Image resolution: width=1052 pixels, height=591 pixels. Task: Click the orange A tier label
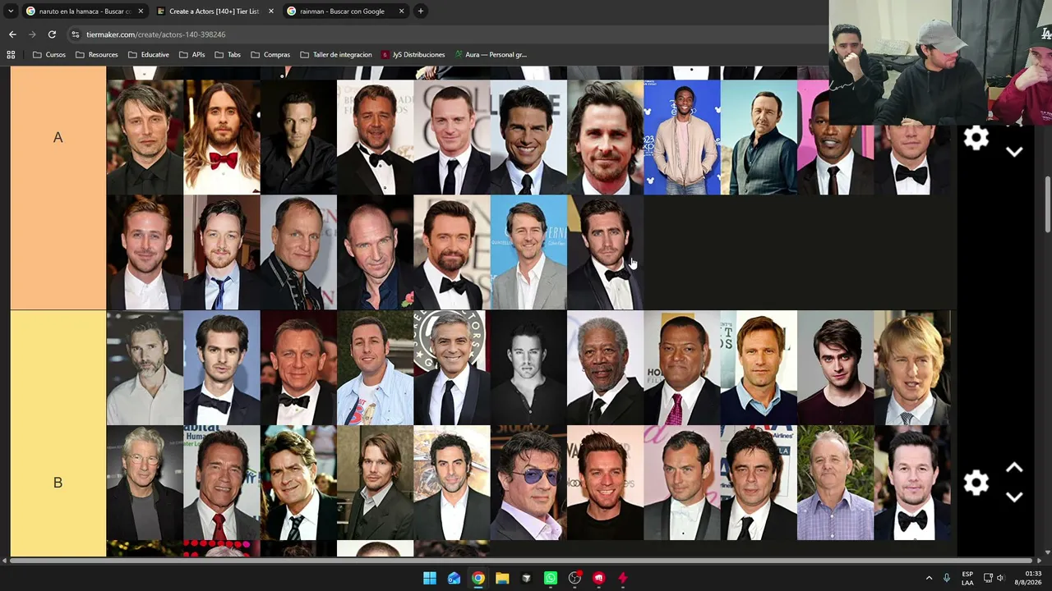click(58, 138)
